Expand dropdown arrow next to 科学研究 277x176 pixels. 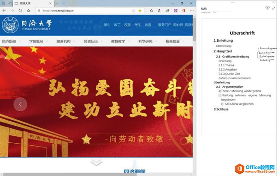click(x=156, y=41)
